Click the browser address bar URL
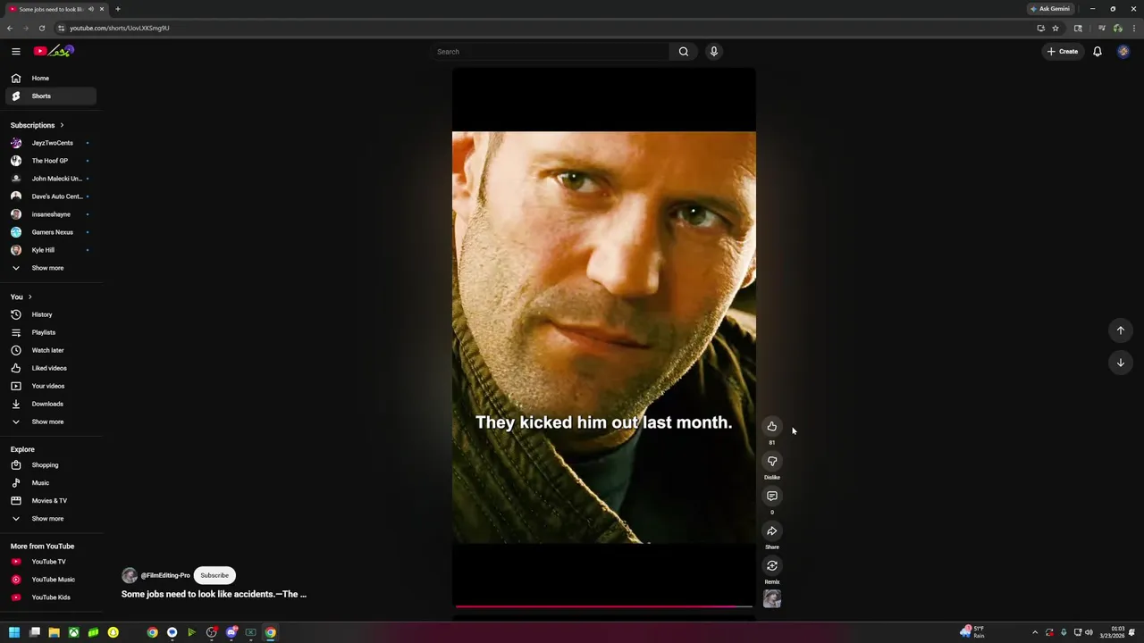 (x=119, y=28)
